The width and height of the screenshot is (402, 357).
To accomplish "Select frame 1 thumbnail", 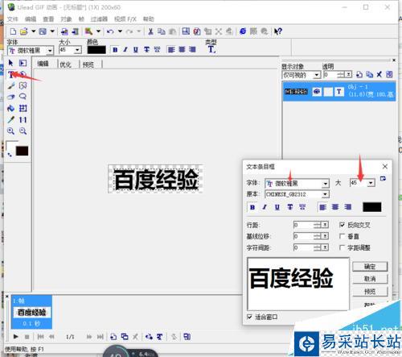I will 31,312.
